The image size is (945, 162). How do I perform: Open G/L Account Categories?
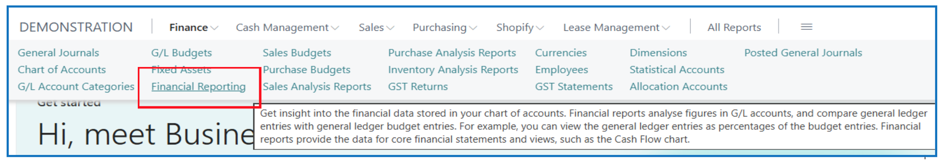click(x=76, y=86)
